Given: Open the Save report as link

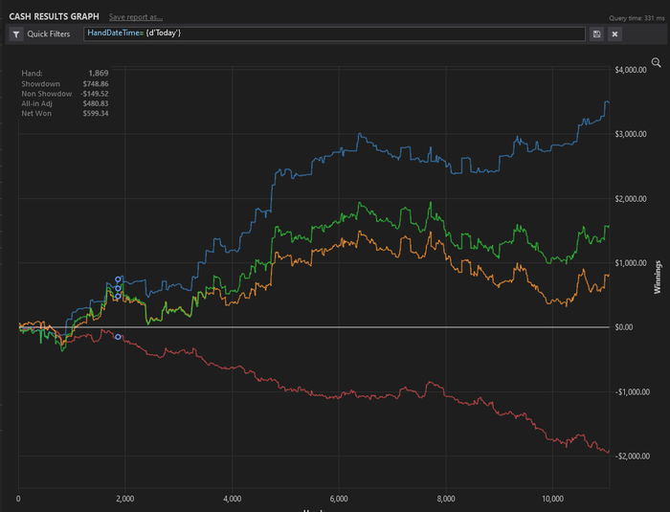Looking at the screenshot, I should tap(135, 17).
